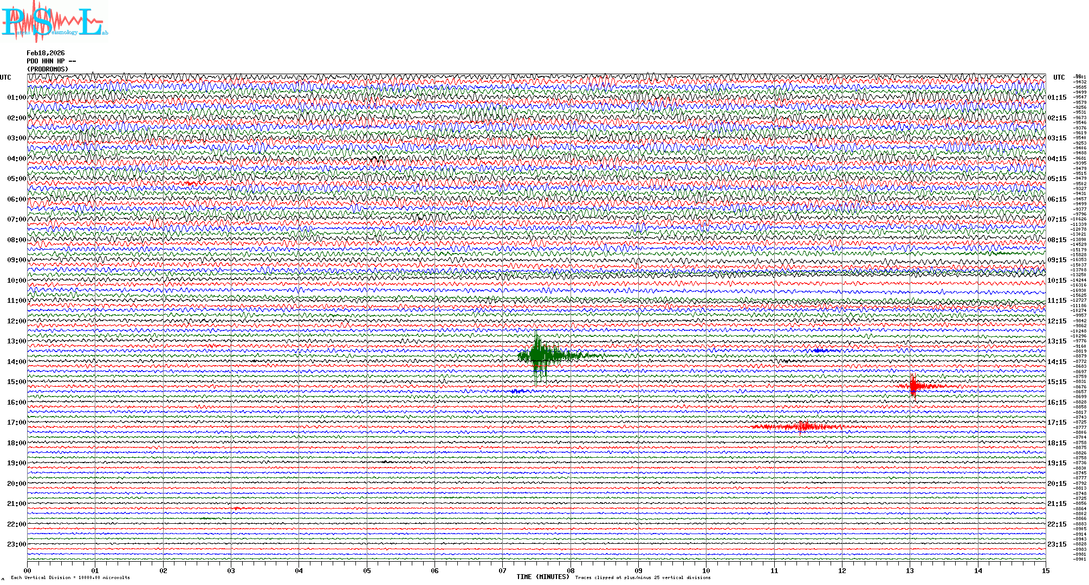The height and width of the screenshot is (585, 1089).
Task: Click minute 07 on the bottom axis
Action: pyautogui.click(x=502, y=570)
